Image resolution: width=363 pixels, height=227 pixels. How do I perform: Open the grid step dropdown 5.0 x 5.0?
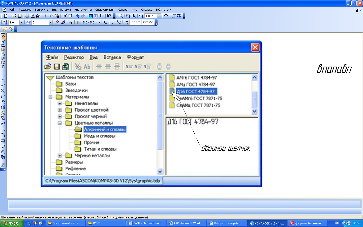[99, 22]
